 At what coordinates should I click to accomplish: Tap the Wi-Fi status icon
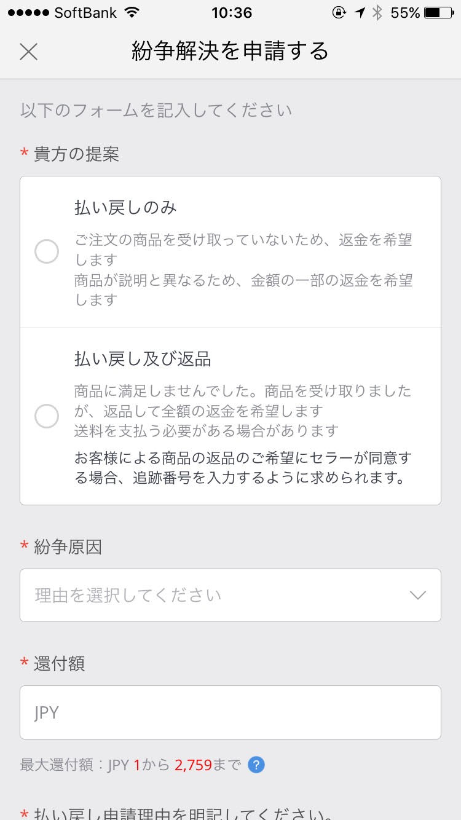tap(131, 13)
